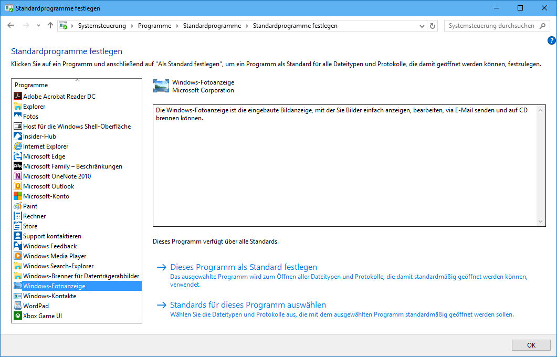
Task: Click the Microsoft-Konto logo icon
Action: (x=18, y=196)
